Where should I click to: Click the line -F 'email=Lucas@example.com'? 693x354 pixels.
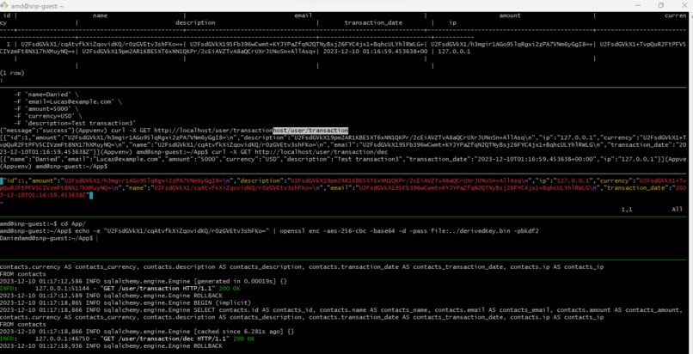(x=67, y=101)
